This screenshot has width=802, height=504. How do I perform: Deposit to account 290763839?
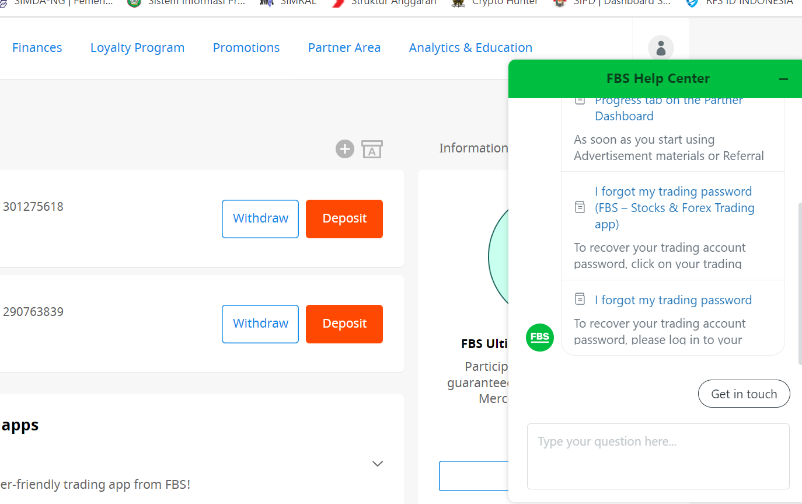click(x=344, y=324)
